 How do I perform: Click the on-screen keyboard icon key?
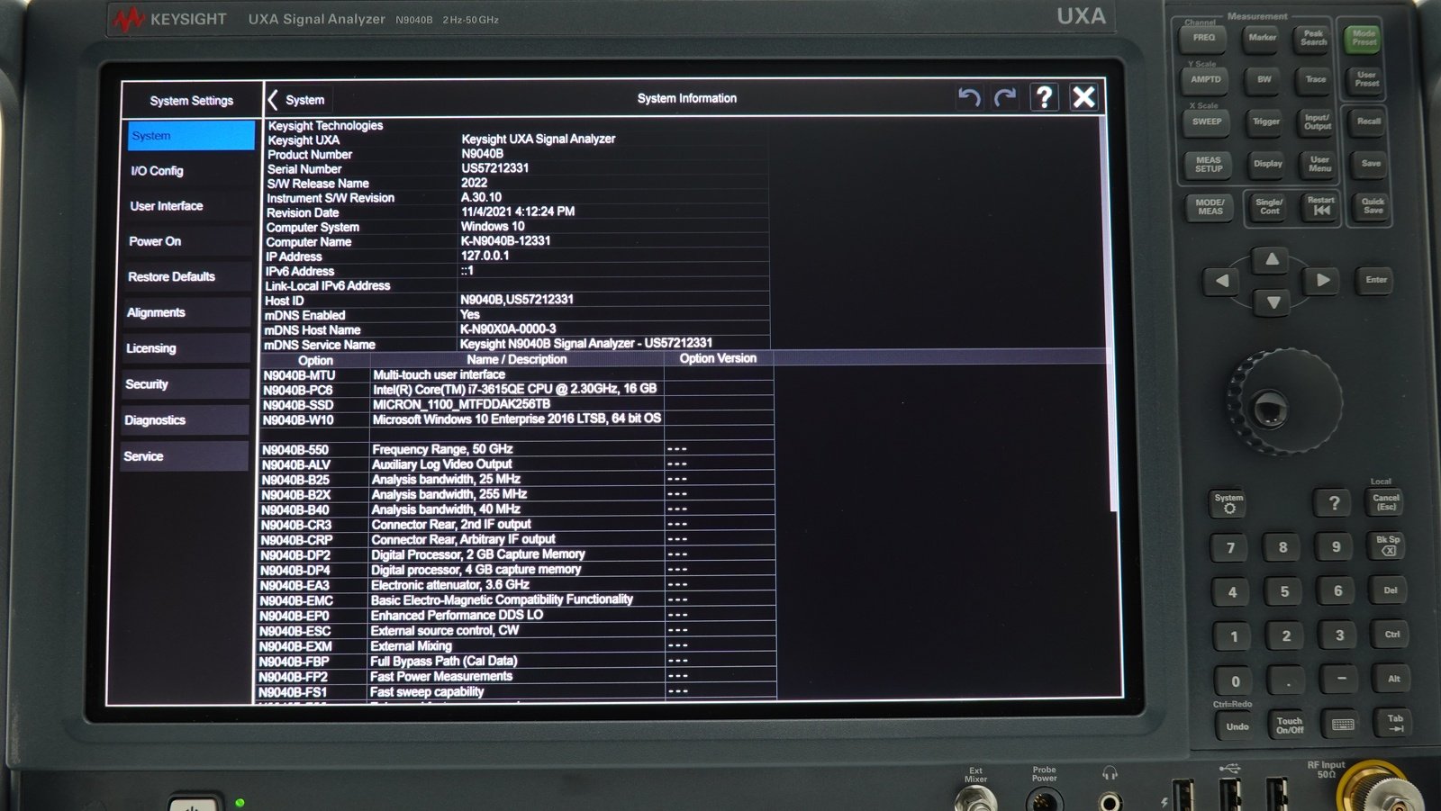(1343, 725)
